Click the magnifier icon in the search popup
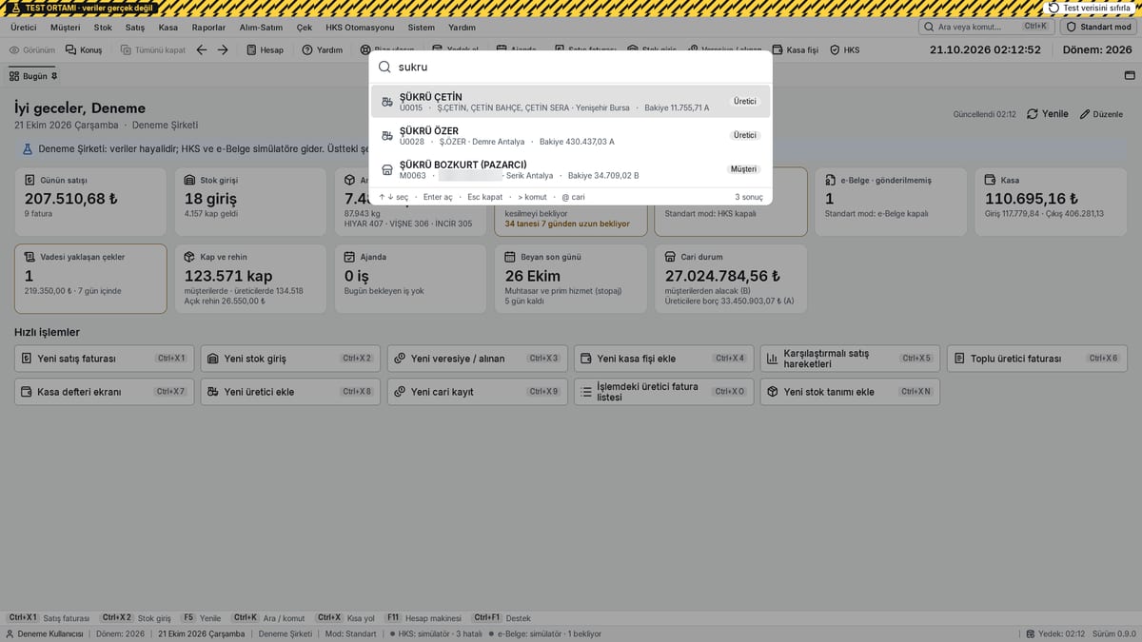Image resolution: width=1142 pixels, height=642 pixels. coord(384,68)
